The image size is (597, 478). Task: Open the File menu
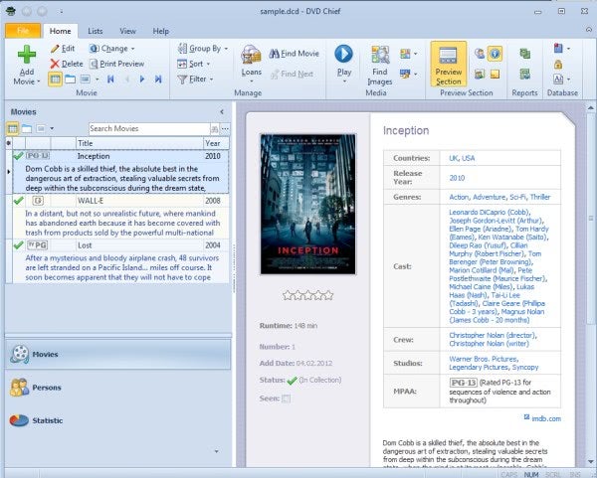point(22,31)
